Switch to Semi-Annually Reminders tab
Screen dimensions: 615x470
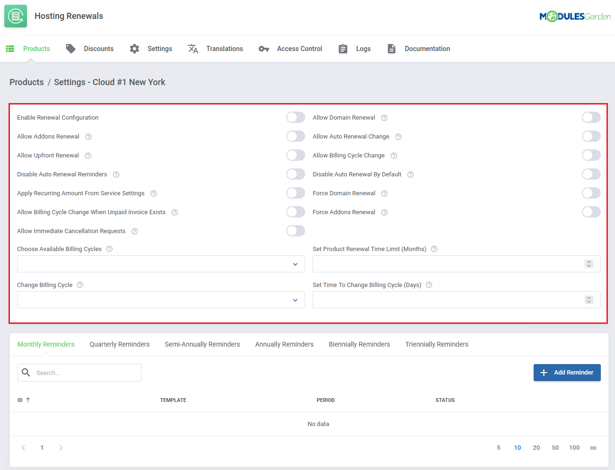[x=202, y=344]
